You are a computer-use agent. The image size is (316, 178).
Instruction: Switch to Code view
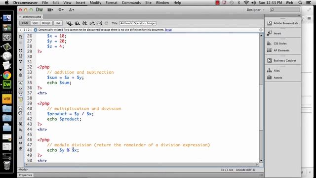[25, 23]
